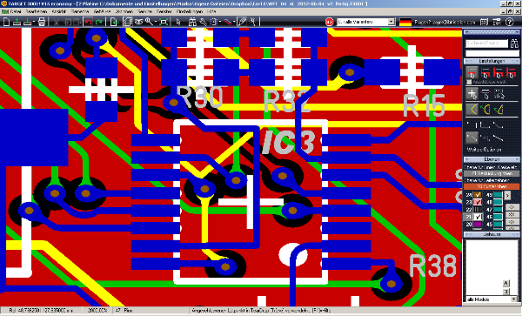Print the layout using the printer icon
This screenshot has width=522, height=316.
tap(42, 22)
